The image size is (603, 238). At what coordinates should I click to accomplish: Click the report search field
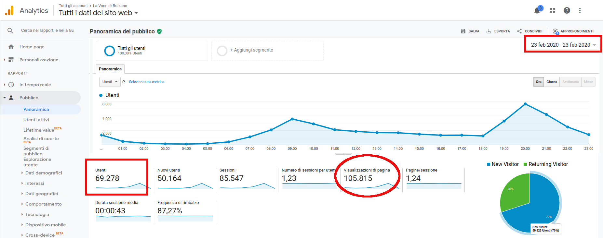(47, 30)
